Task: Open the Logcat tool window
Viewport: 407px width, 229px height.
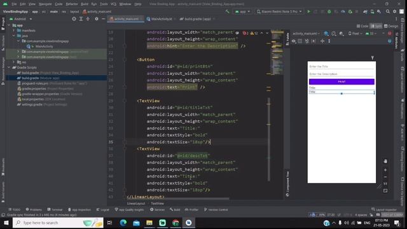Action: click(103, 209)
